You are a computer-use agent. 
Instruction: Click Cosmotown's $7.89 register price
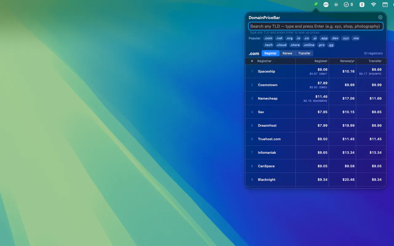pos(323,83)
